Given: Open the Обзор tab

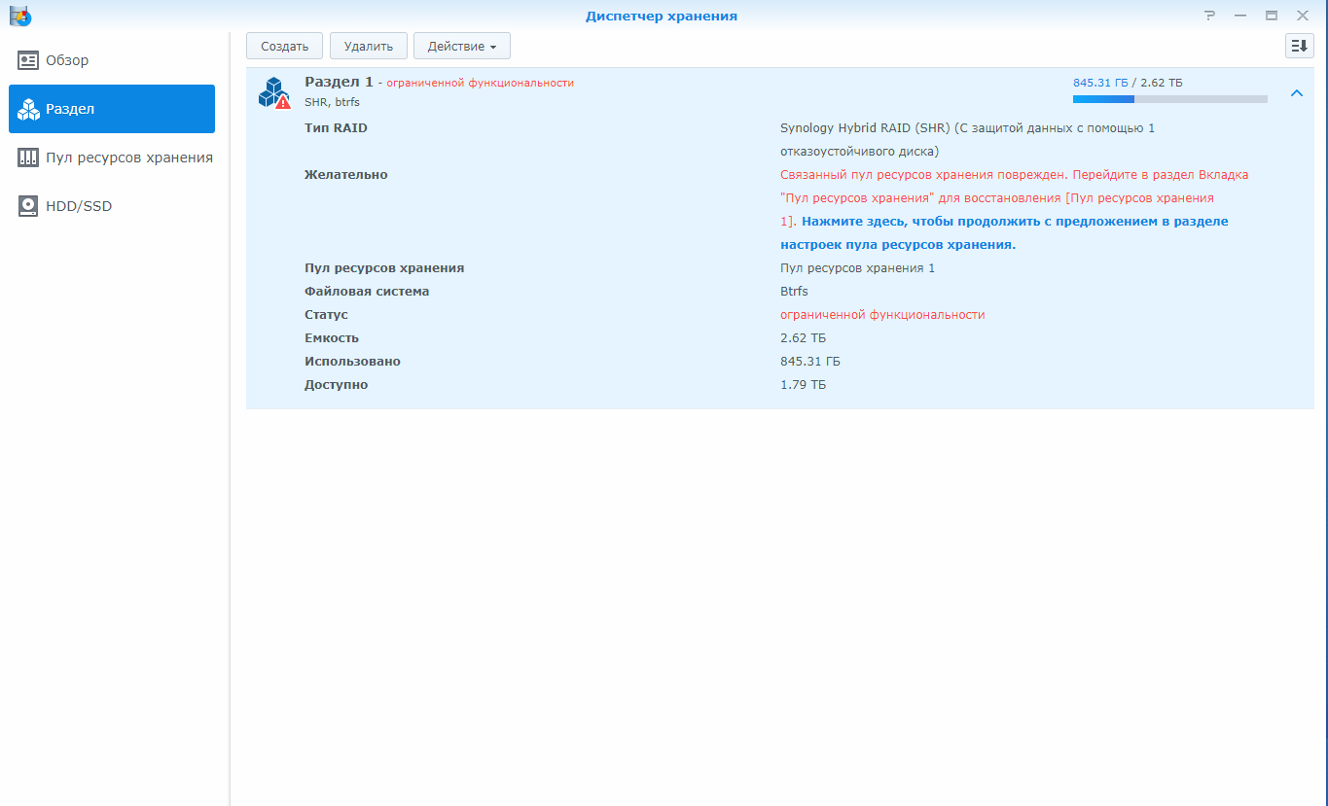Looking at the screenshot, I should coord(112,60).
